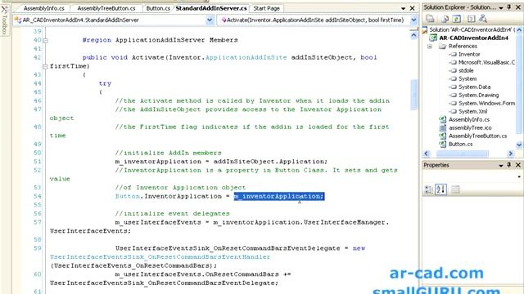Select Categorized view in Properties panel
The width and height of the screenshot is (524, 294).
(429, 189)
